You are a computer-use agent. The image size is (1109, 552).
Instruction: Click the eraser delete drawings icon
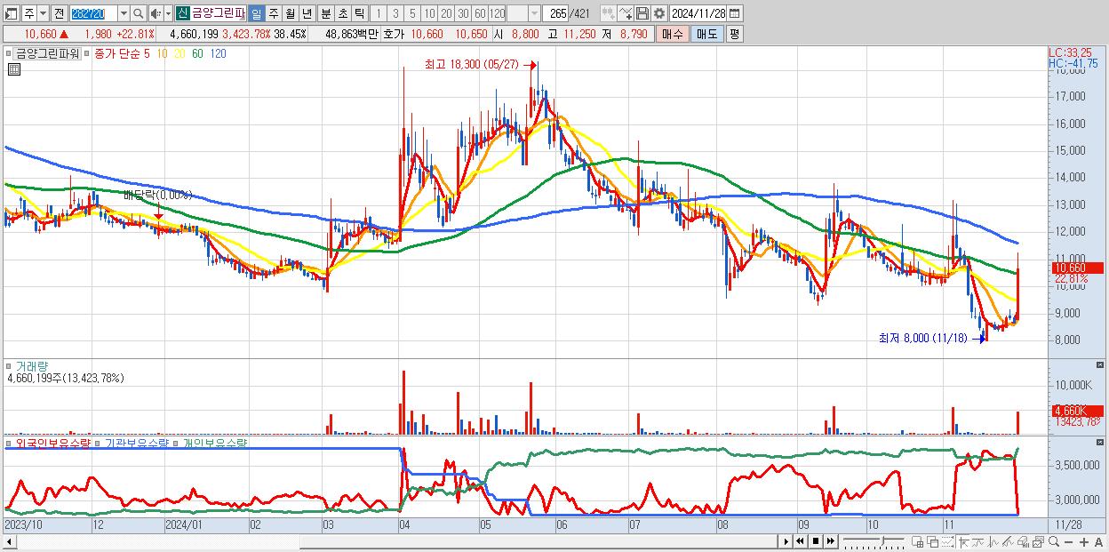[1023, 541]
